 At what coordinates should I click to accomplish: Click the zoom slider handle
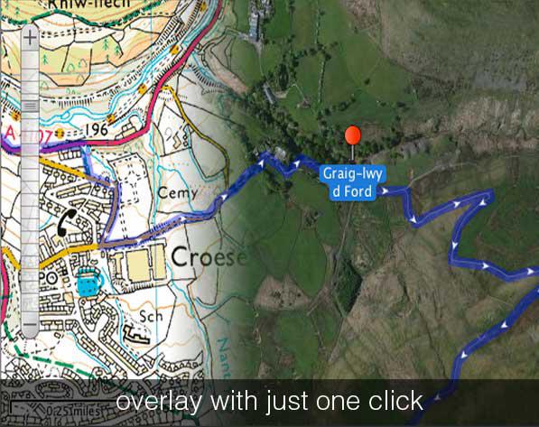(x=31, y=107)
